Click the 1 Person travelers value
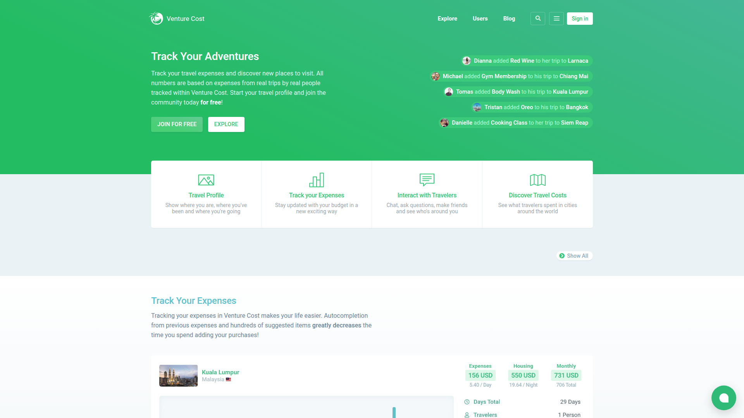Viewport: 744px width, 418px height. (x=569, y=415)
